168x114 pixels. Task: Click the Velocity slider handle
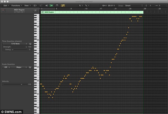click(22, 84)
